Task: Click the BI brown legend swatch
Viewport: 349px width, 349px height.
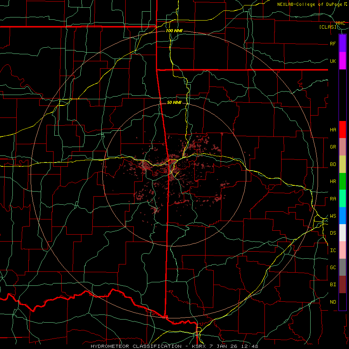Action: point(342,285)
